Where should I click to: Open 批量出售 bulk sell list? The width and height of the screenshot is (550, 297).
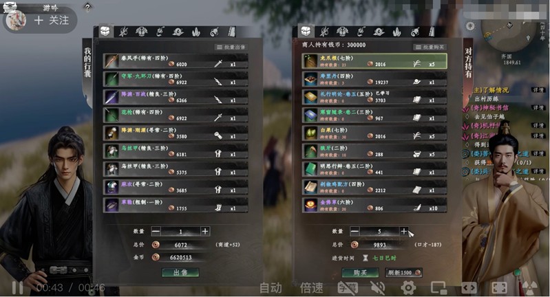[231, 47]
